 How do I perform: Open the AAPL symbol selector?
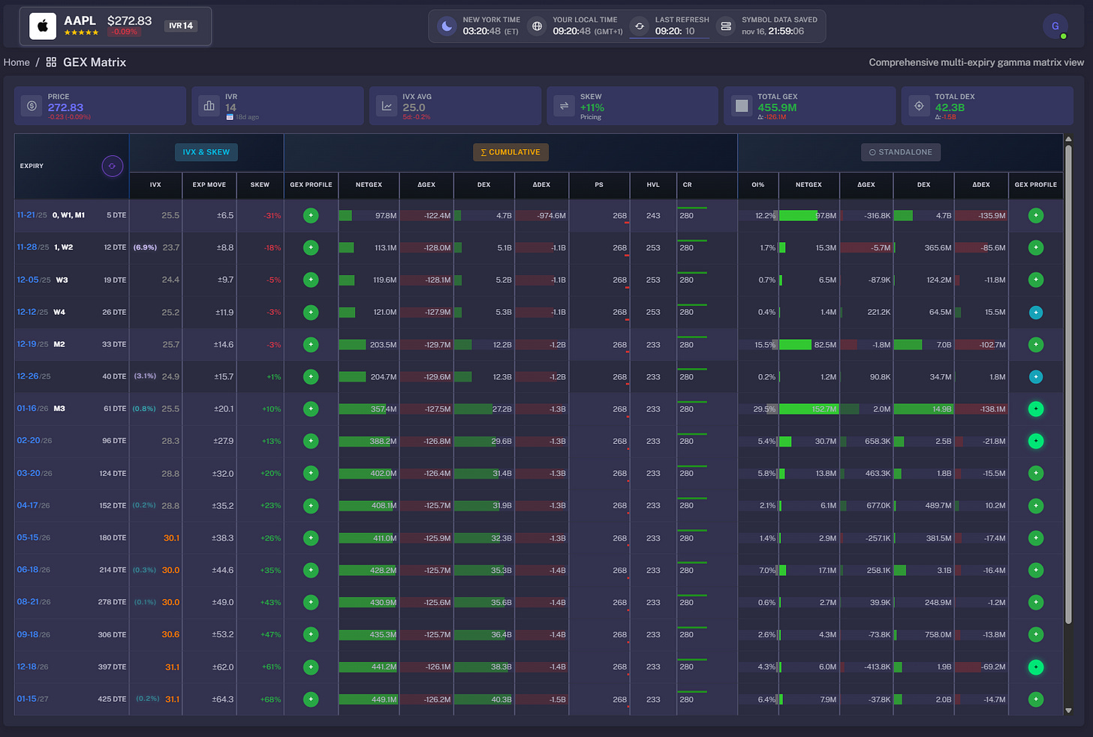(x=115, y=26)
